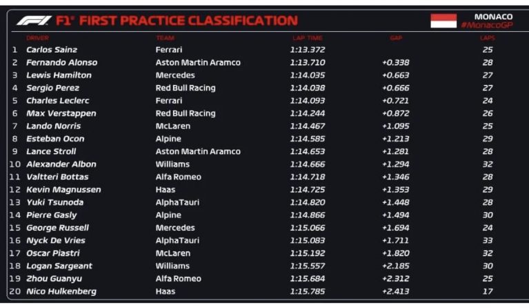Click the DRIVER column header

pos(37,38)
